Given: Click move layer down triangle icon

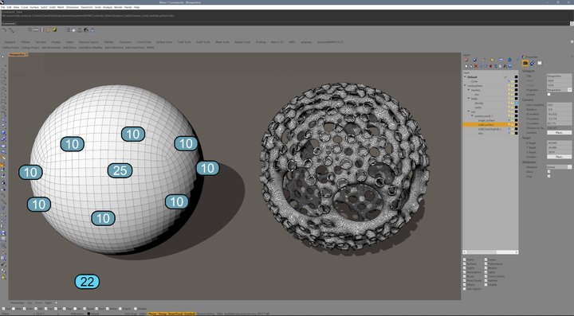Looking at the screenshot, I should [486, 66].
